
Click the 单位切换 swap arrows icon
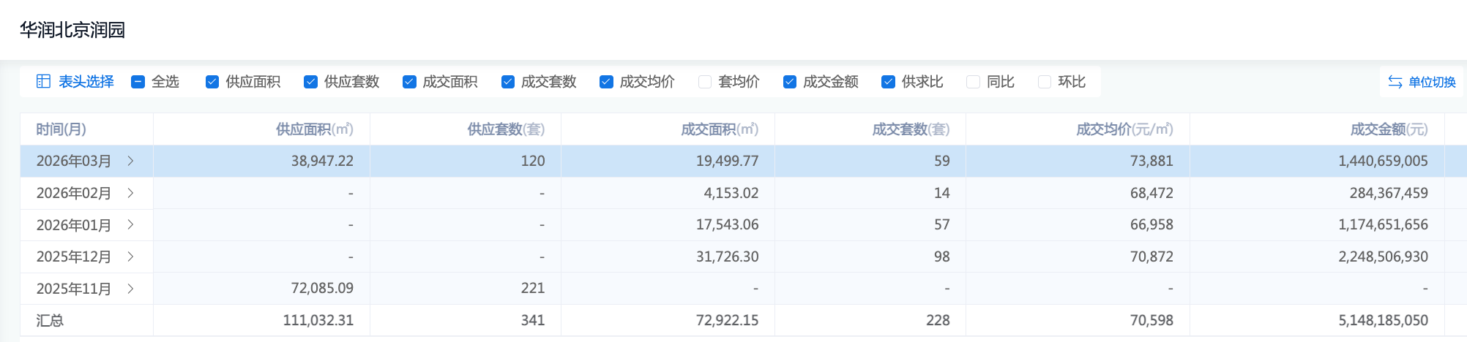point(1395,82)
